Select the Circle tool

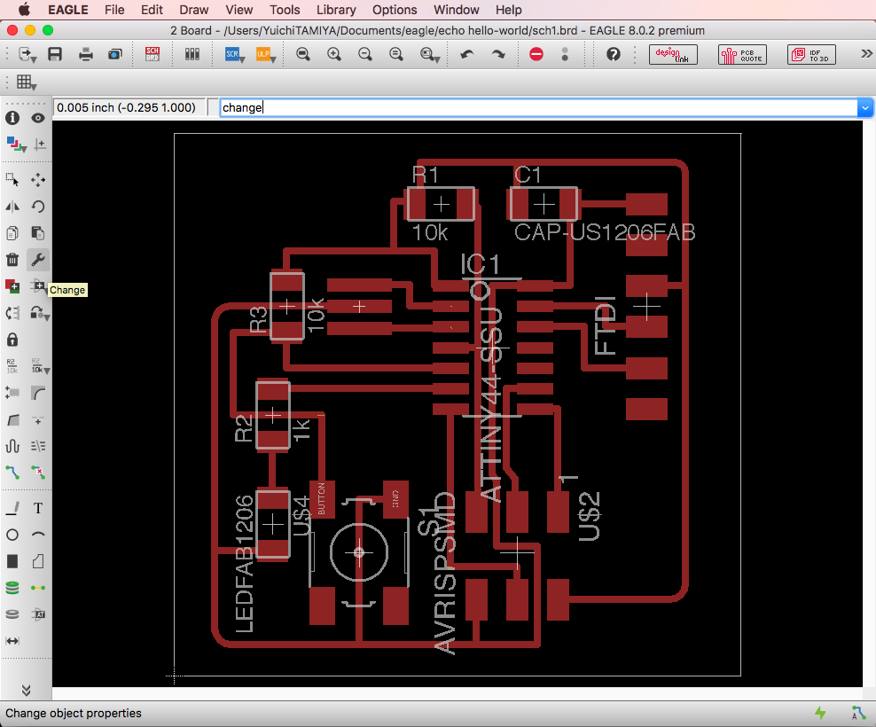click(x=12, y=535)
